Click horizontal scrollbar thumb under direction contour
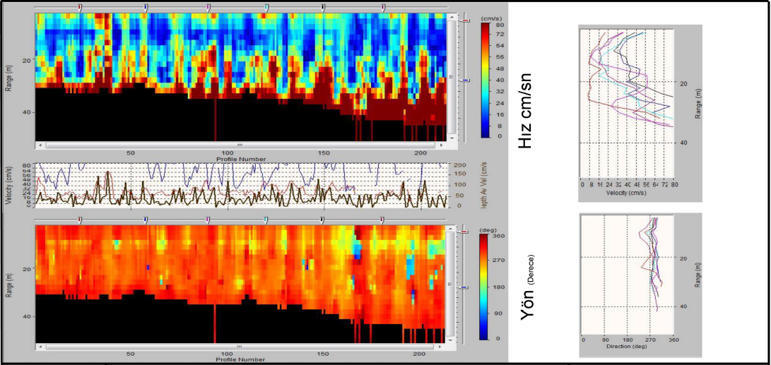This screenshot has width=771, height=365. click(240, 347)
